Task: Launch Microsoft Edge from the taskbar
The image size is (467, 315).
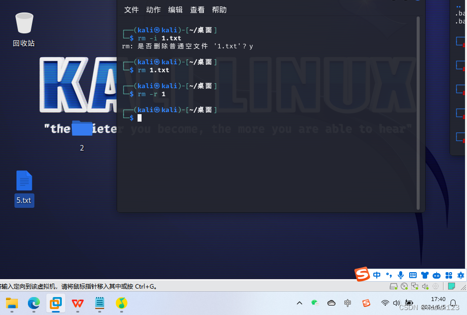Action: (34, 303)
